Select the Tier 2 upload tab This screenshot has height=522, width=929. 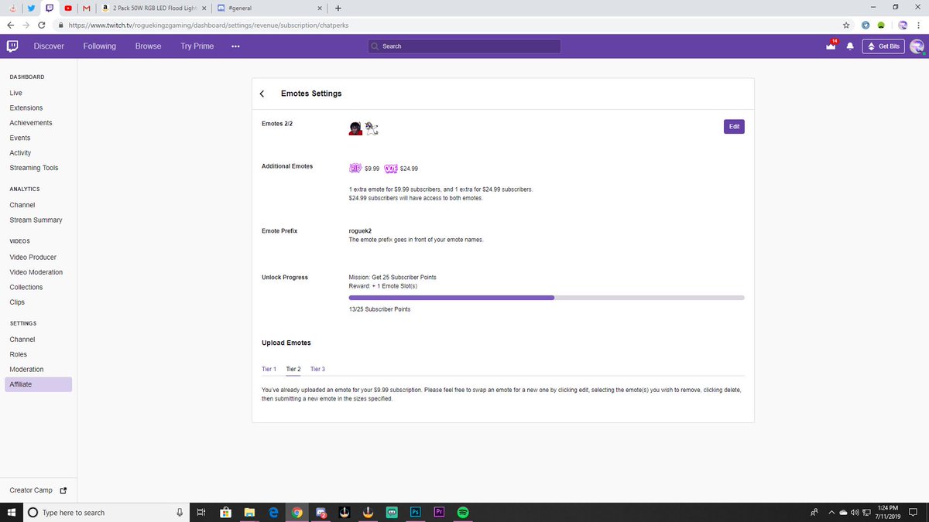click(293, 369)
